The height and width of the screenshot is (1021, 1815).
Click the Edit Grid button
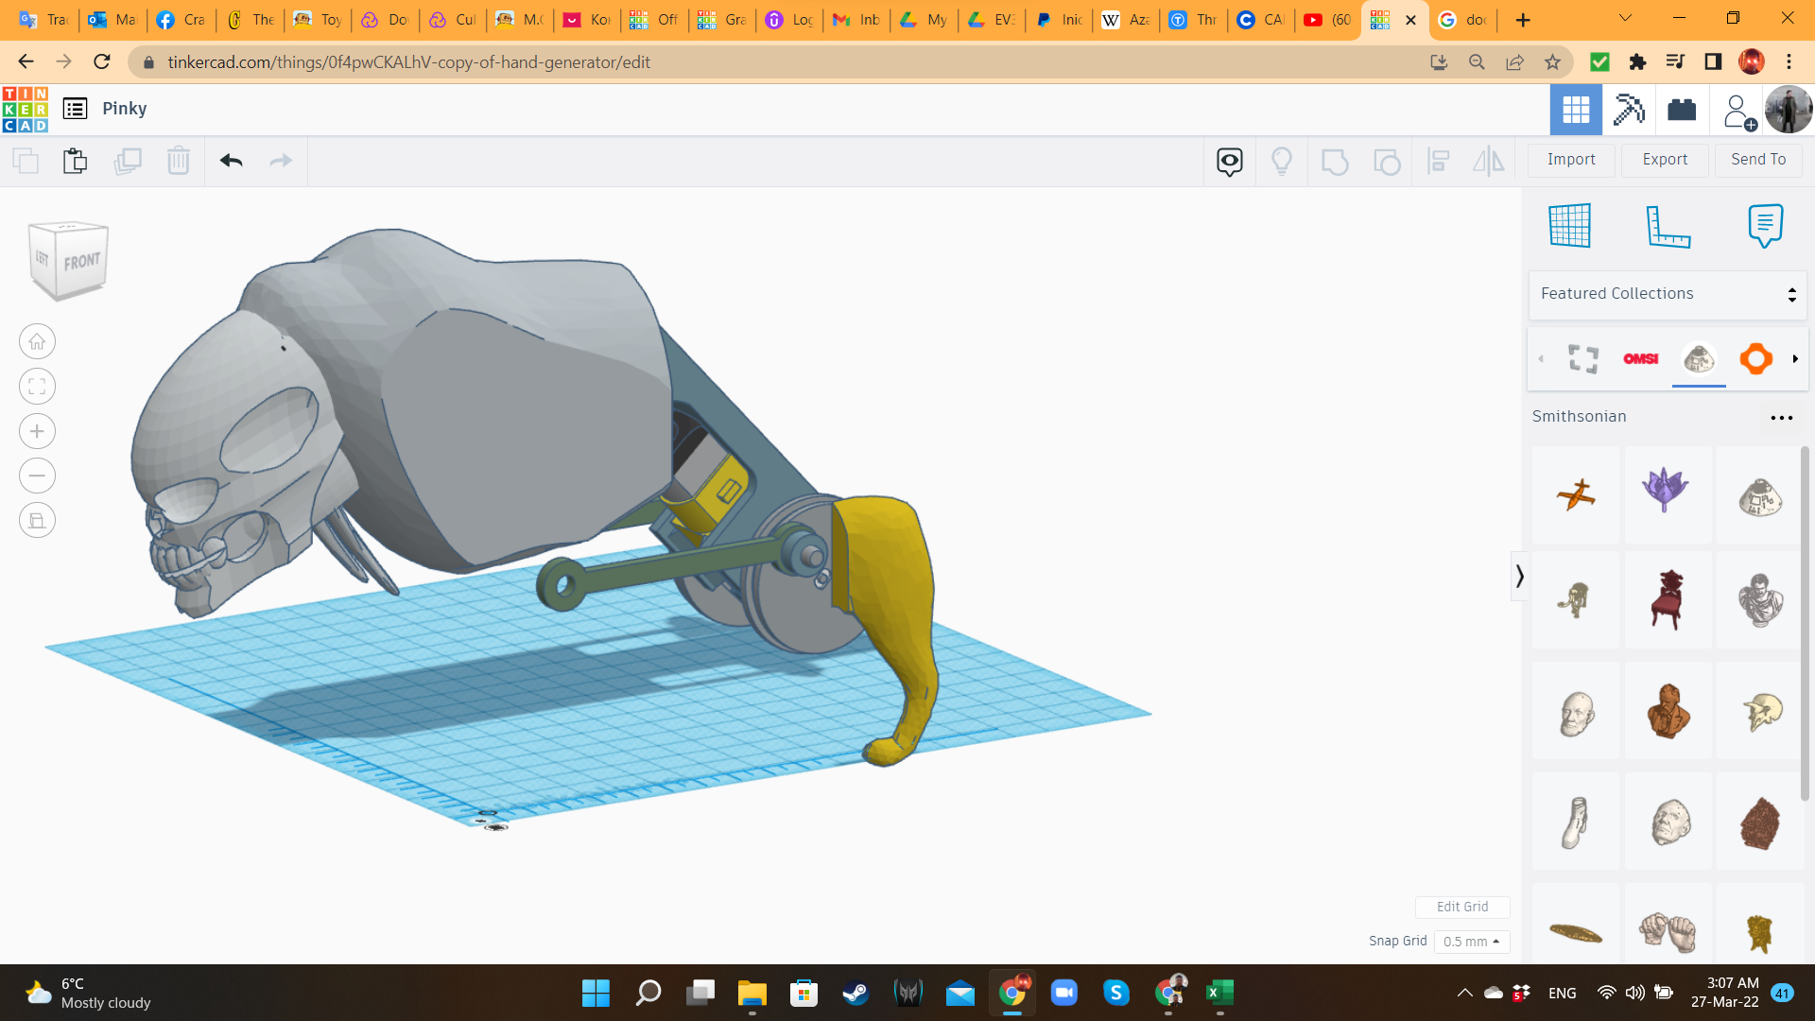tap(1461, 907)
